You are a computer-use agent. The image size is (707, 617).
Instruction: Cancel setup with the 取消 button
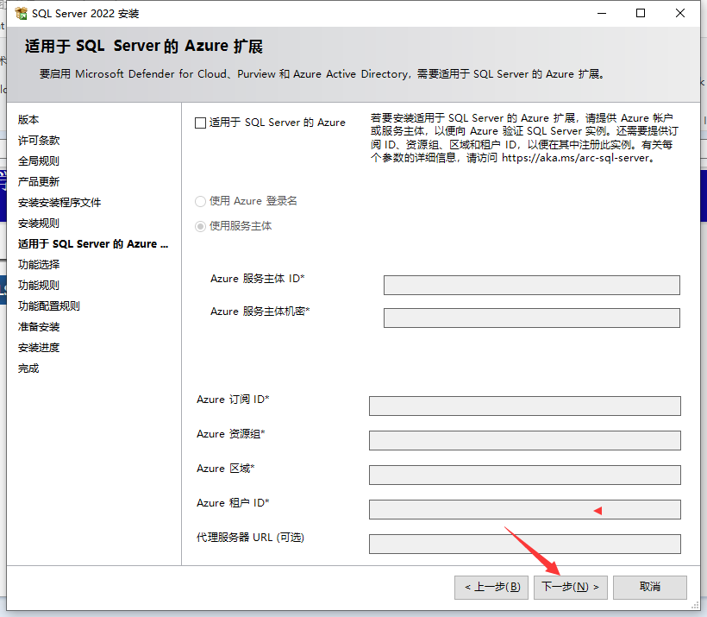pos(650,587)
